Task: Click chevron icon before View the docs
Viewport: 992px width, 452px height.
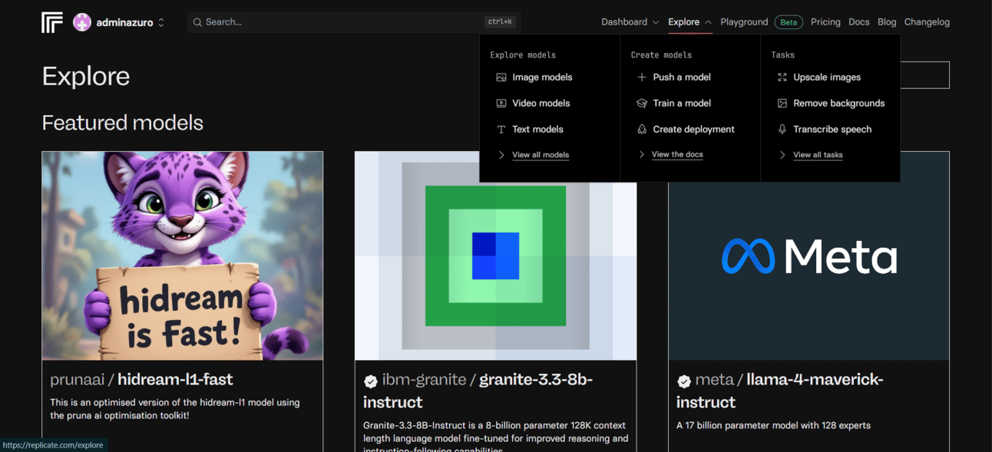Action: pyautogui.click(x=642, y=154)
